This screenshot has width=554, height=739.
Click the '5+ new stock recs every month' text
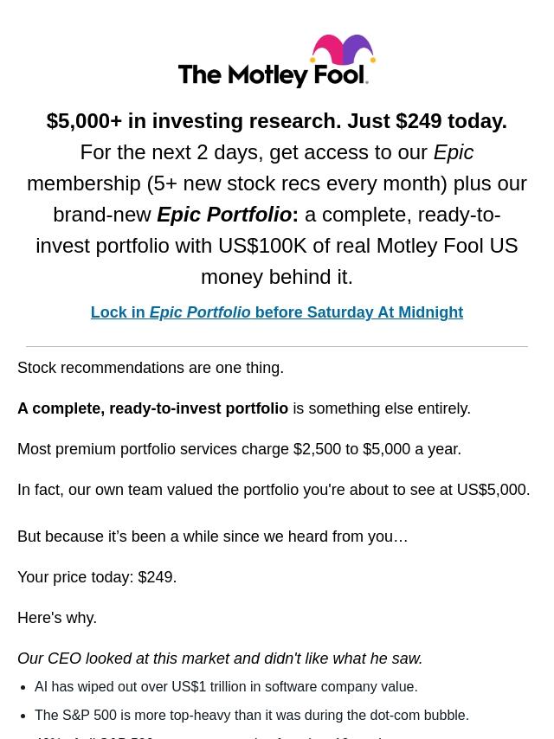(296, 183)
